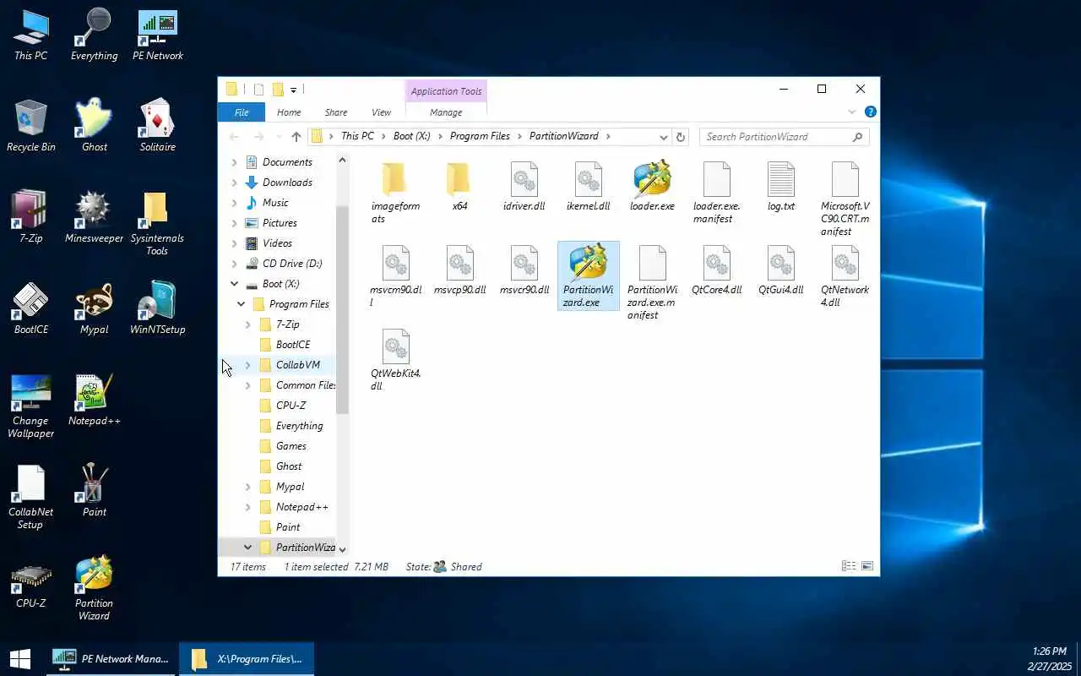Open the Windows Start button
This screenshot has width=1081, height=676.
coord(20,658)
